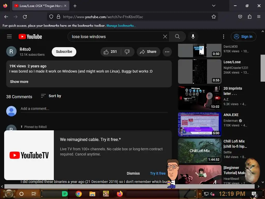Open R4to0 channel avatar
265x199 pixels.
click(11, 52)
